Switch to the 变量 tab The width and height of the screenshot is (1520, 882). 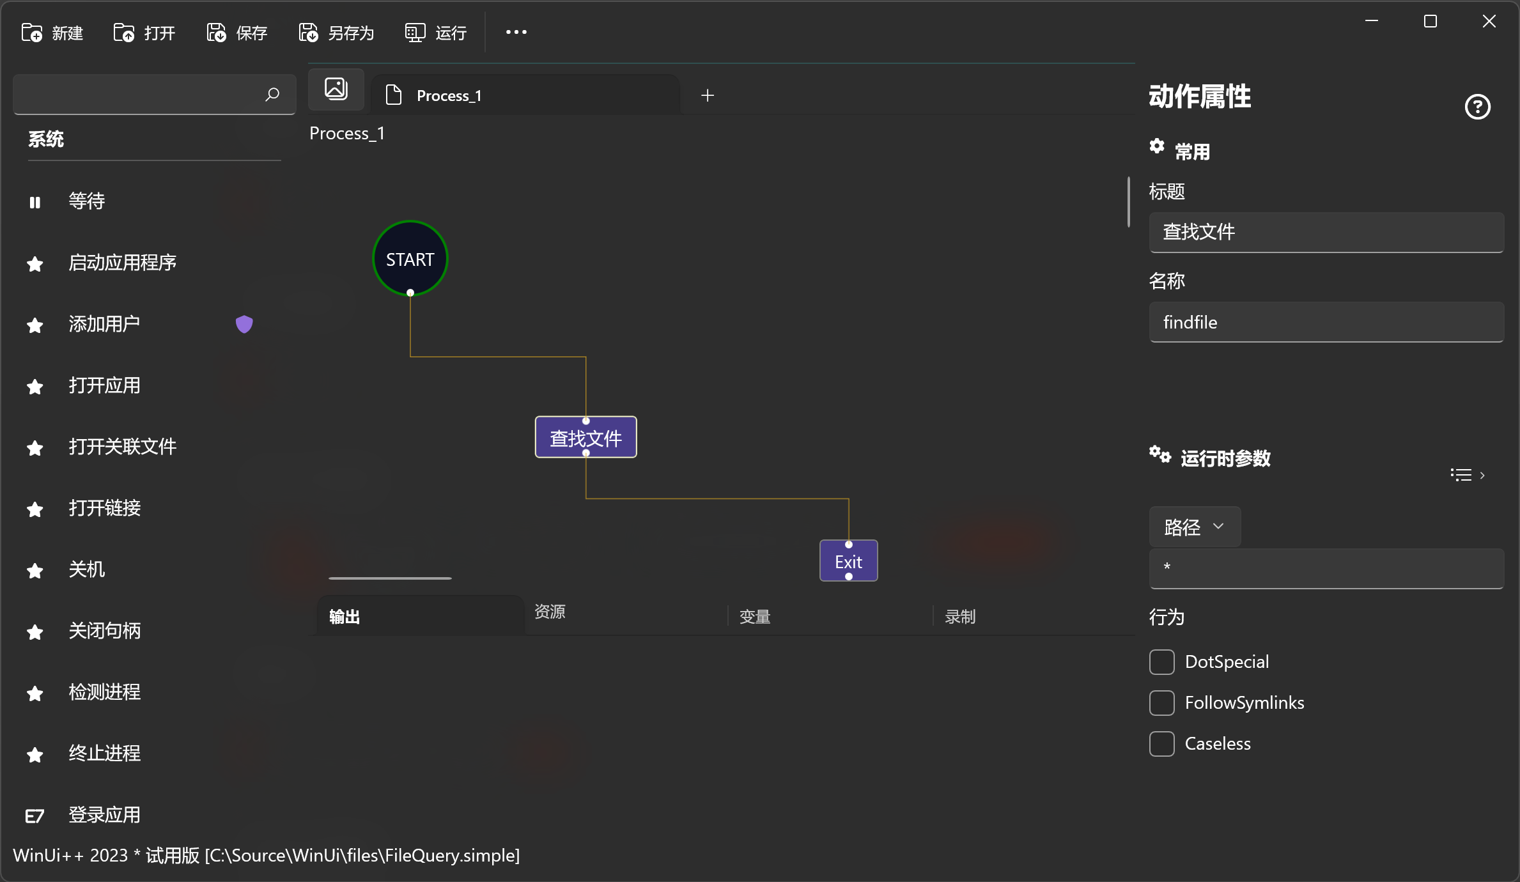click(755, 617)
